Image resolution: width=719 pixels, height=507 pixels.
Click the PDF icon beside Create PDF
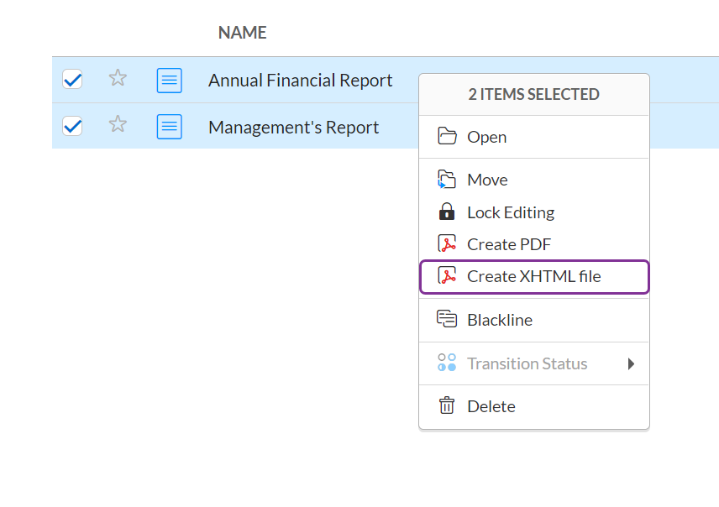click(447, 244)
